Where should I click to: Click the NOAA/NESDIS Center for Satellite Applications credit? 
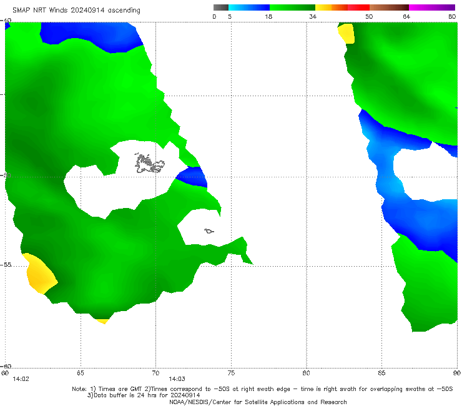click(258, 402)
